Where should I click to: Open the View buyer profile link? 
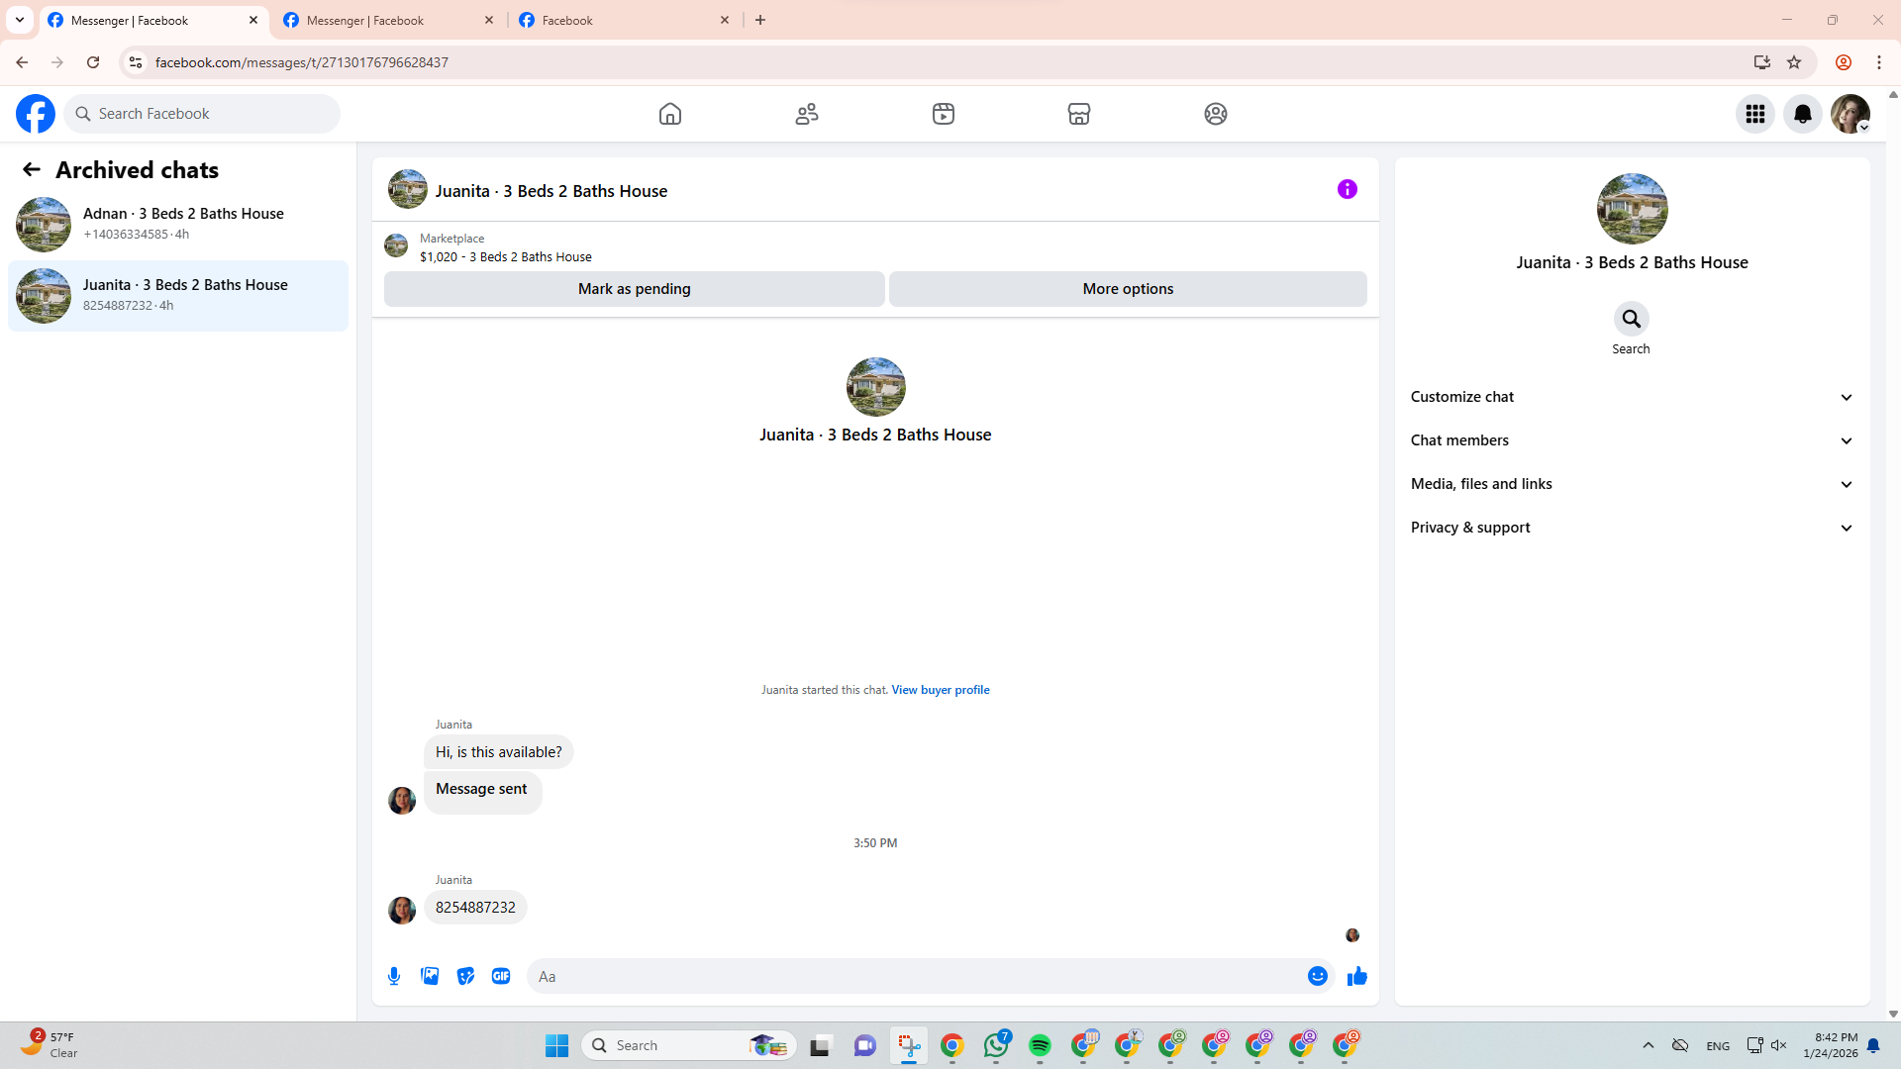[x=940, y=690]
